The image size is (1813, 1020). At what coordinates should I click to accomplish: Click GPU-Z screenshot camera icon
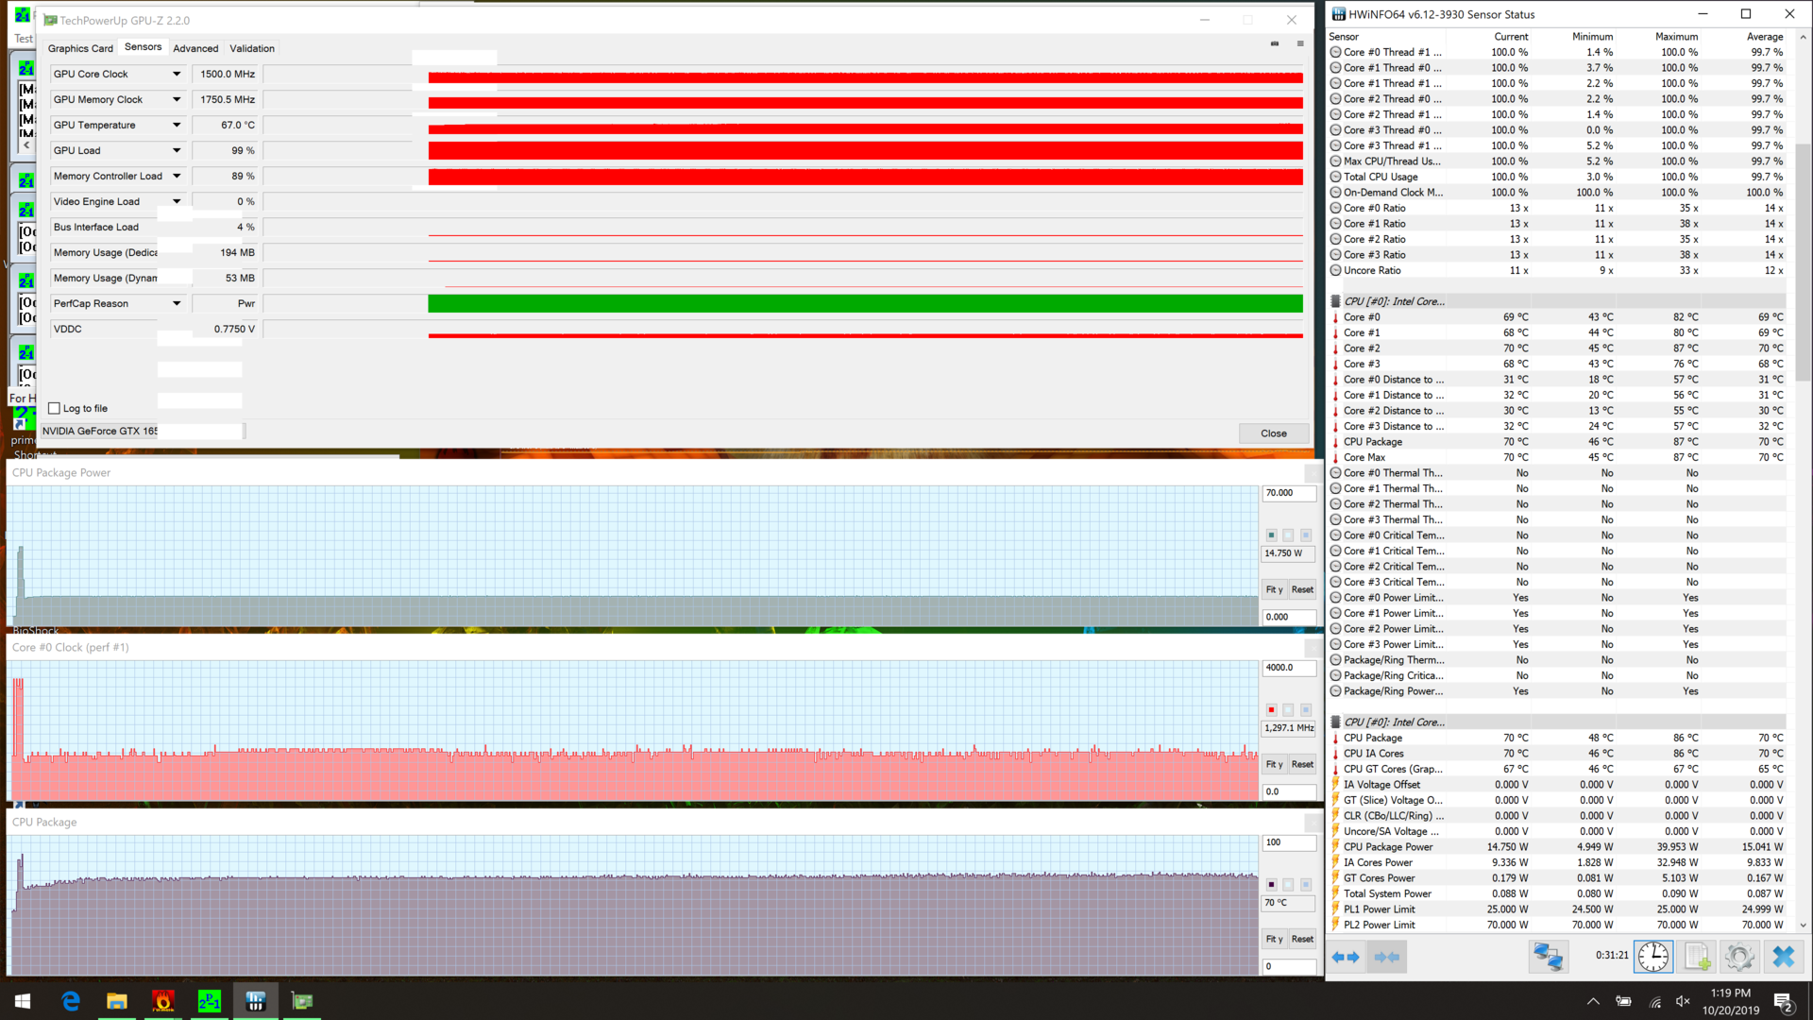pos(1275,43)
